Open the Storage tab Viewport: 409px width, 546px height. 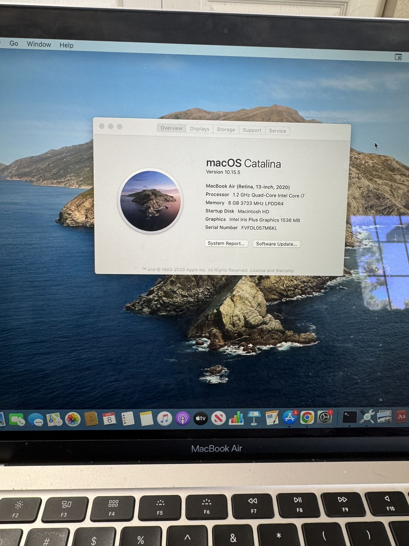pos(226,129)
